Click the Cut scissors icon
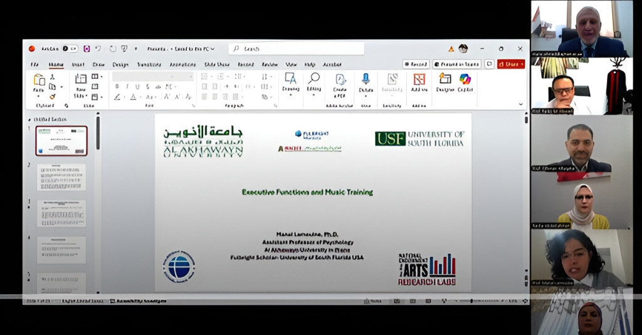 [53, 77]
